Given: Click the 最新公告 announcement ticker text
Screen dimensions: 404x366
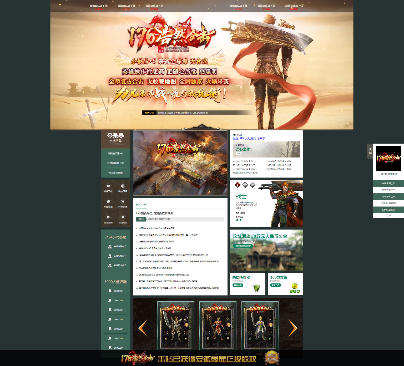Looking at the screenshot, I should tap(183, 113).
